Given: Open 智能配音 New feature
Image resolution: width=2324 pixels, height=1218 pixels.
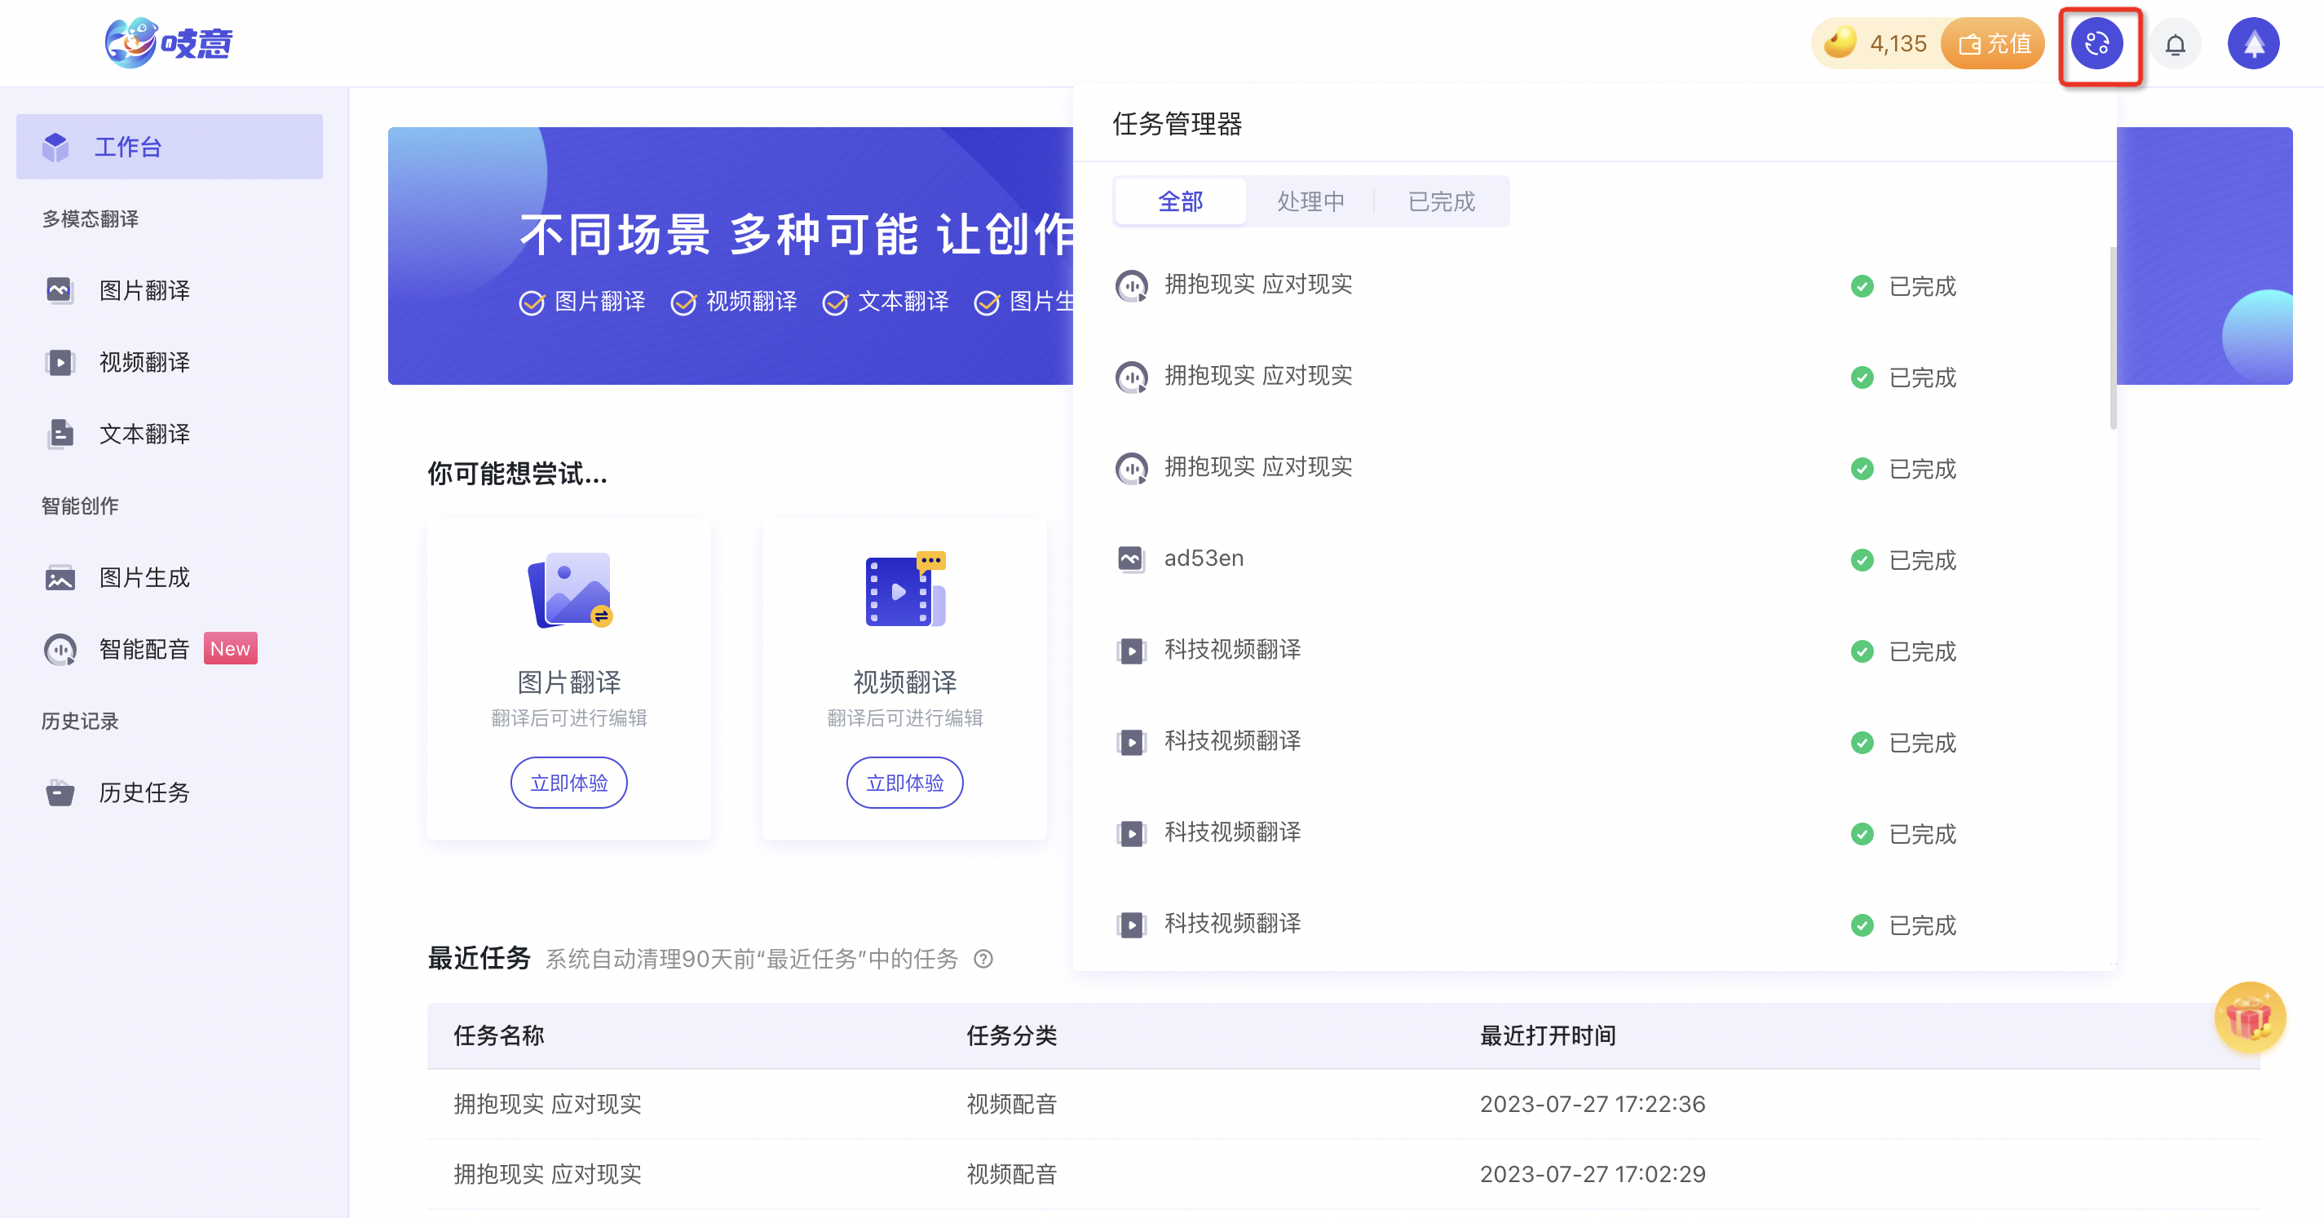Looking at the screenshot, I should (x=144, y=649).
